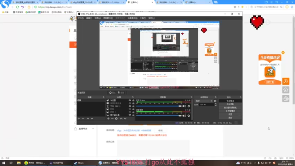Open scene transition properties gear
295x166 pixels.
(215, 101)
